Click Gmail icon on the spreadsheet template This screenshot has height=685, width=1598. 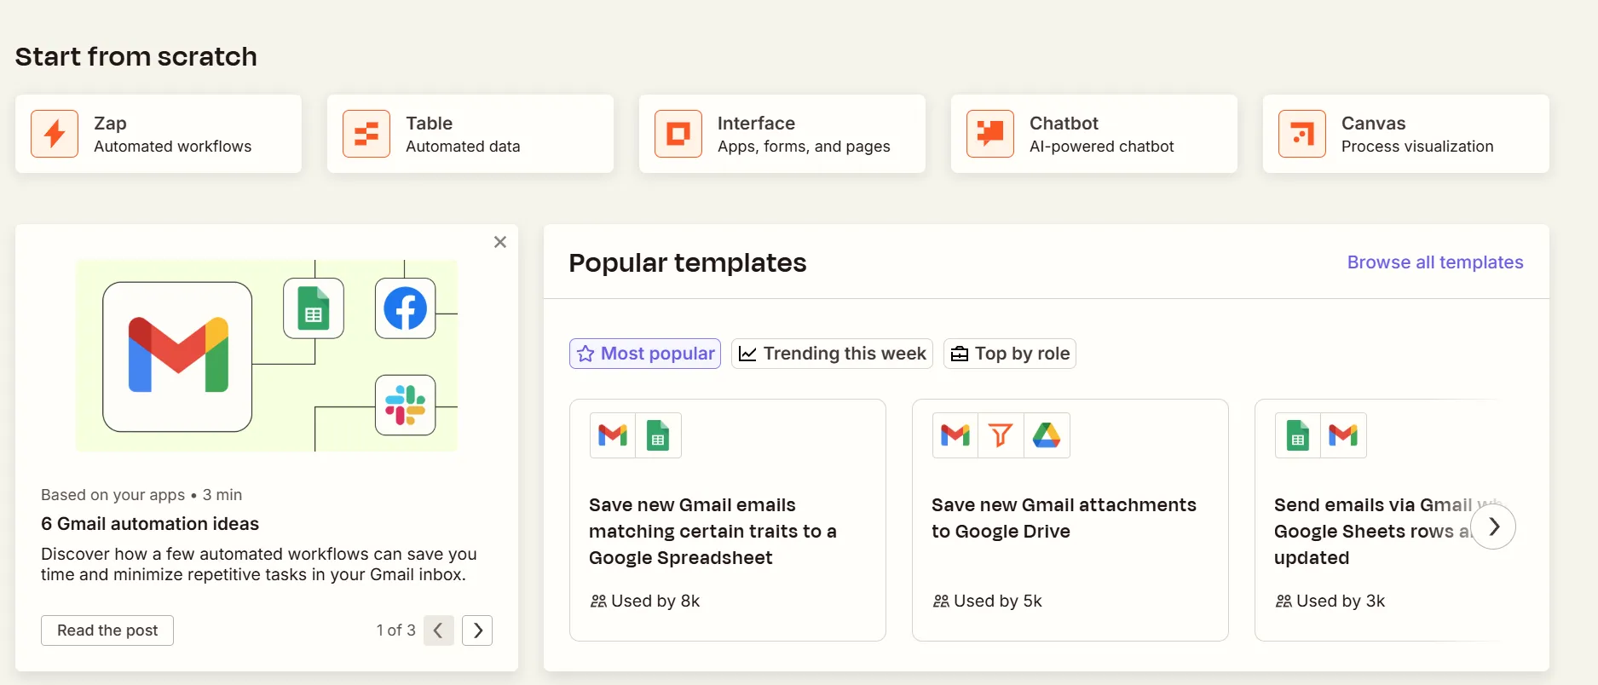613,435
